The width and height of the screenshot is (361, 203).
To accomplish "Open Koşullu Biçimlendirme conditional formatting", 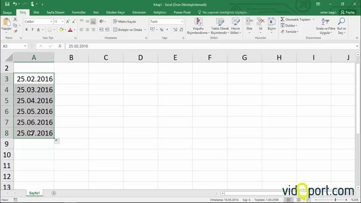I will (198, 26).
